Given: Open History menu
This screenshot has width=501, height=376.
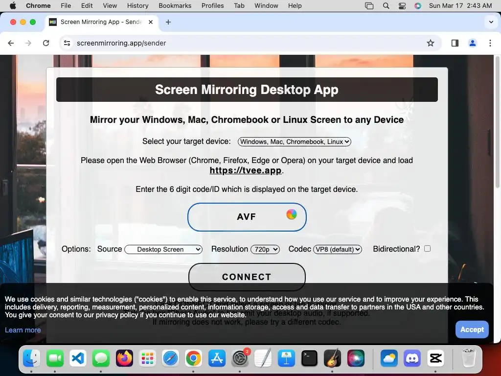Looking at the screenshot, I should [137, 6].
